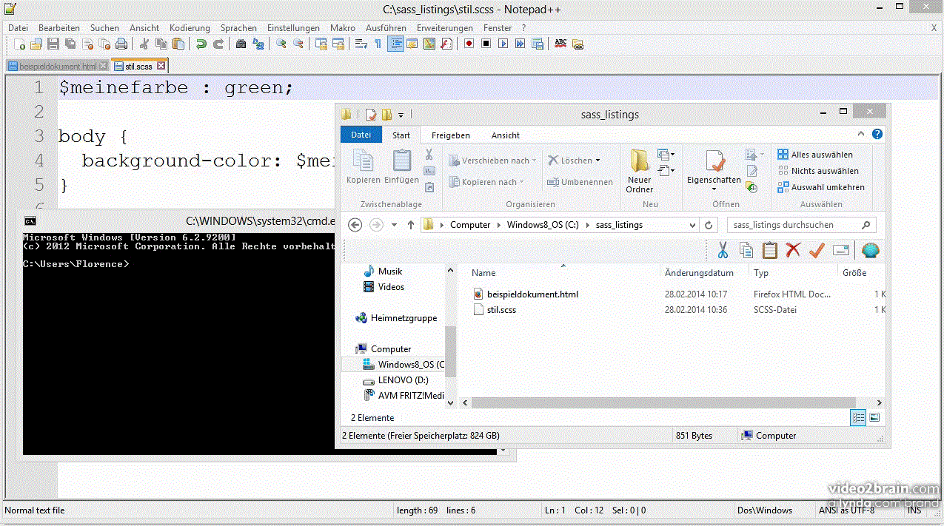Screen dimensions: 944x526
Task: Toggle the highlighted indent guide toolbar button
Action: 395,44
